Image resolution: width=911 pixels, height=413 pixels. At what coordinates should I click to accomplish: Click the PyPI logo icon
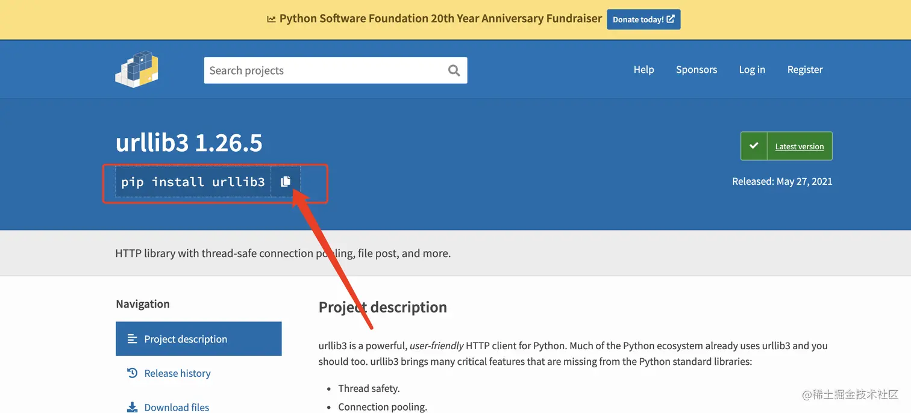pyautogui.click(x=137, y=69)
